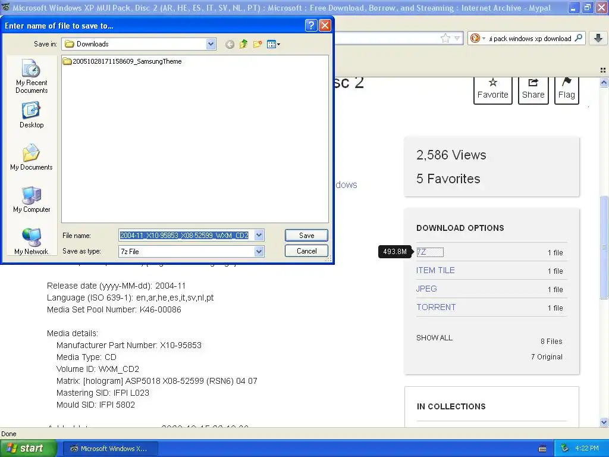
Task: Select the 20051028171158609_SamsungTheme folder
Action: tap(123, 61)
